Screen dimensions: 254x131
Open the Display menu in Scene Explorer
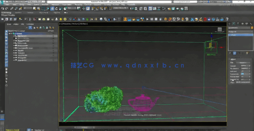click(16, 24)
